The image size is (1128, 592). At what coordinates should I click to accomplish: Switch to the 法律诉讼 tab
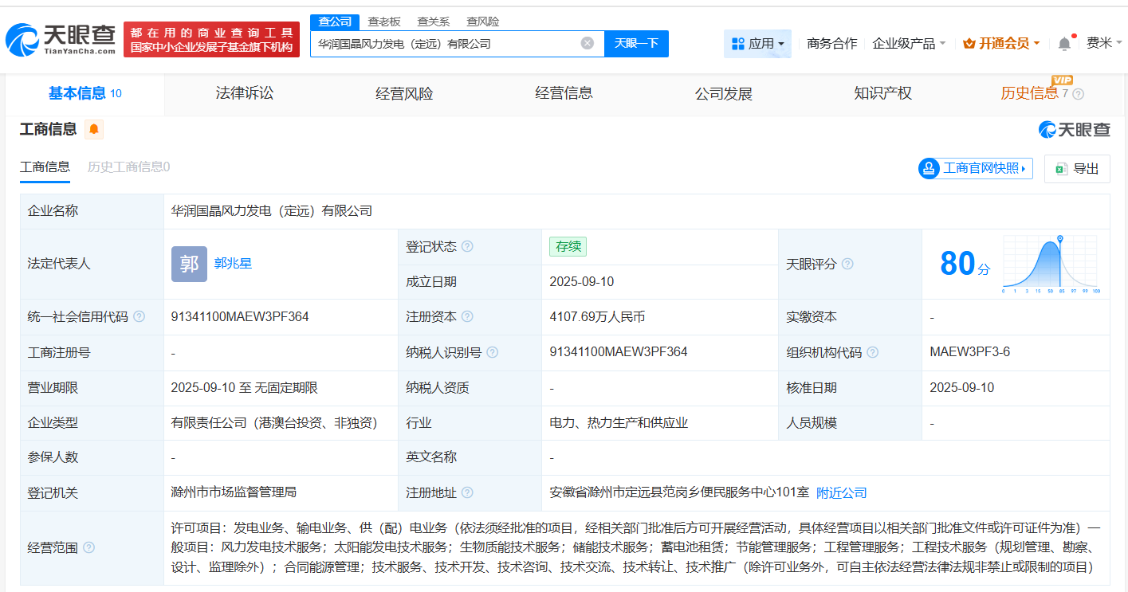[244, 93]
